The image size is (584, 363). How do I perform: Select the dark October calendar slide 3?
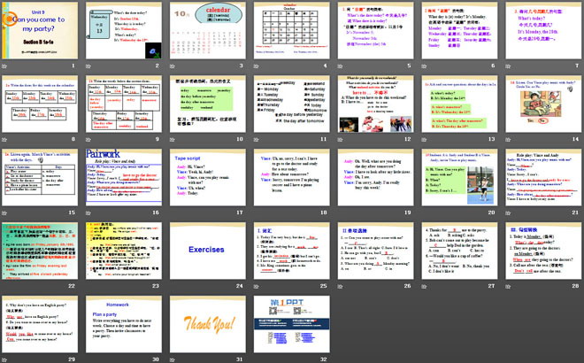pyautogui.click(x=209, y=31)
